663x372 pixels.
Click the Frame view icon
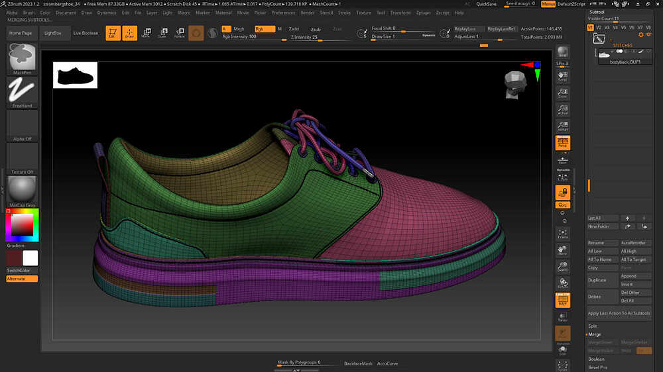[x=562, y=234]
